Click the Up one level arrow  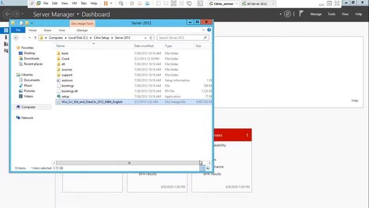coord(35,38)
